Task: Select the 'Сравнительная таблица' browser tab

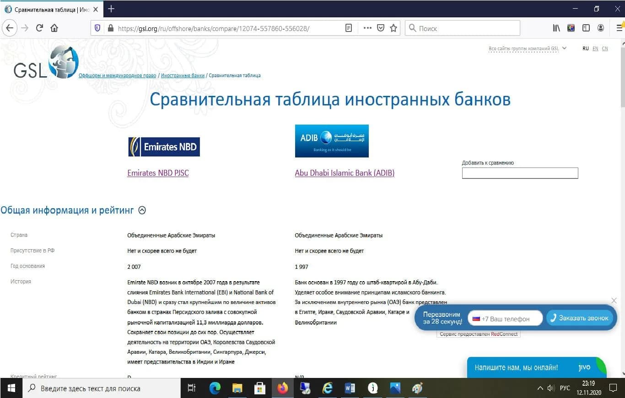Action: (x=50, y=9)
